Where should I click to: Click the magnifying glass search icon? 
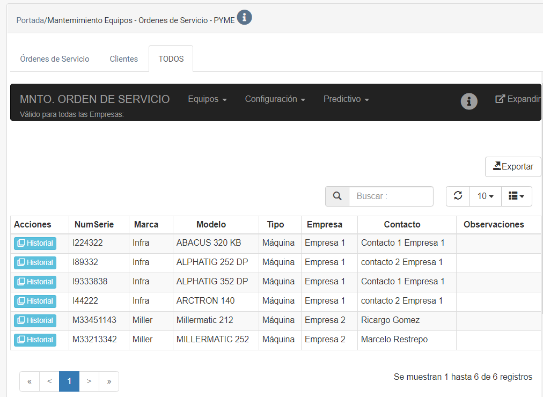point(337,196)
